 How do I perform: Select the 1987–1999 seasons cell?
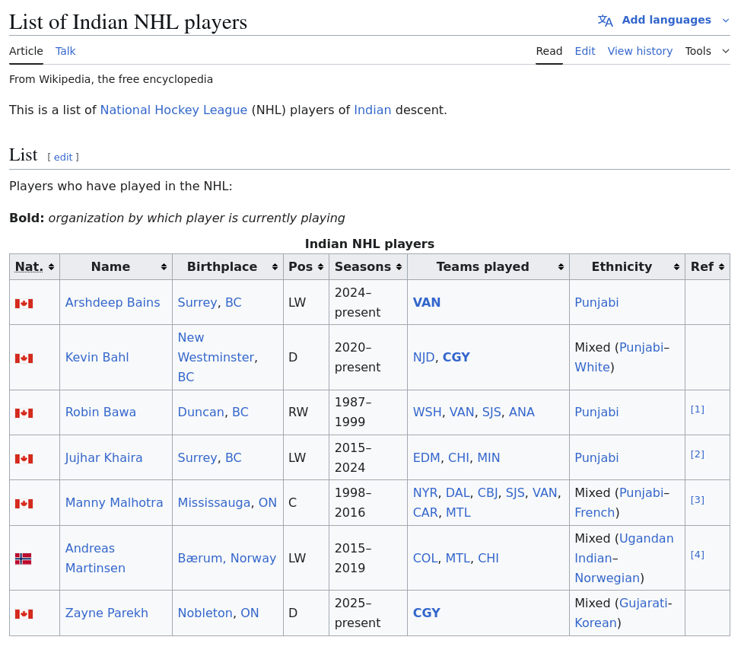click(x=368, y=412)
